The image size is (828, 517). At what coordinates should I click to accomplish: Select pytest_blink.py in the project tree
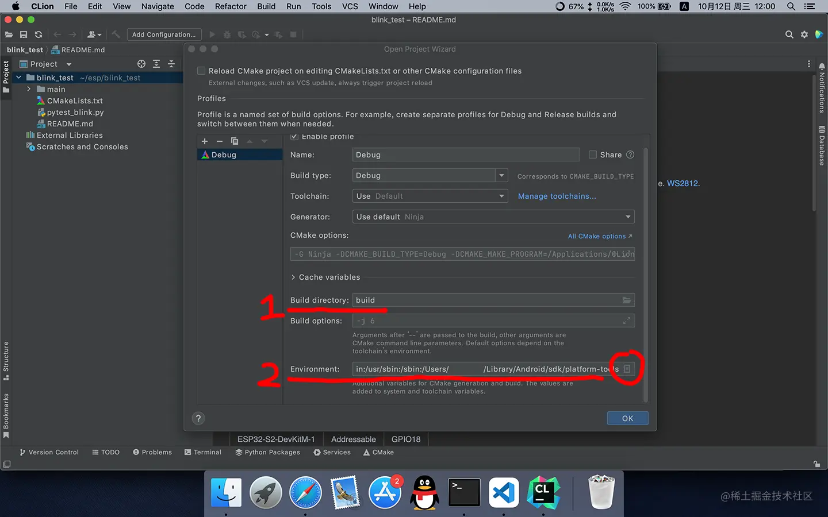pos(75,112)
